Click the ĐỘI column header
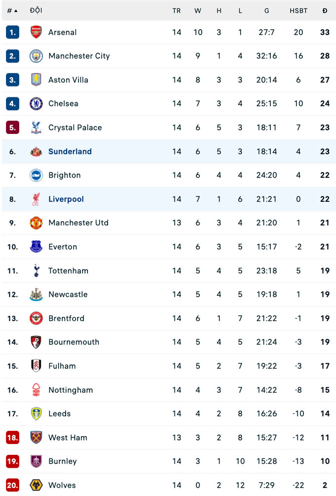This screenshot has height=496, width=336. coord(36,10)
